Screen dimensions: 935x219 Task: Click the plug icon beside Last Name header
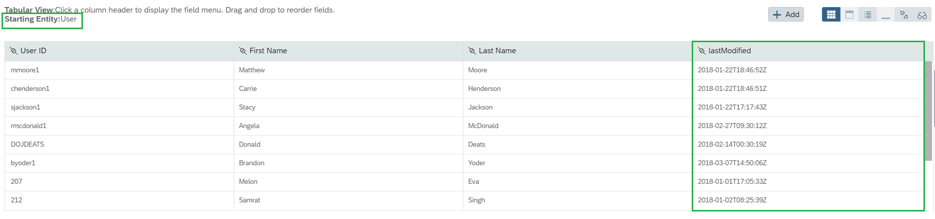[472, 51]
